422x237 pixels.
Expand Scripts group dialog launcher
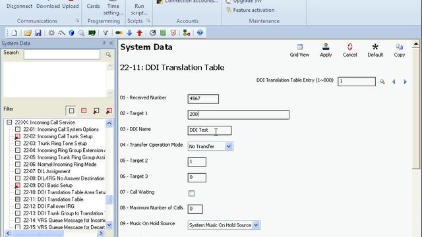148,20
